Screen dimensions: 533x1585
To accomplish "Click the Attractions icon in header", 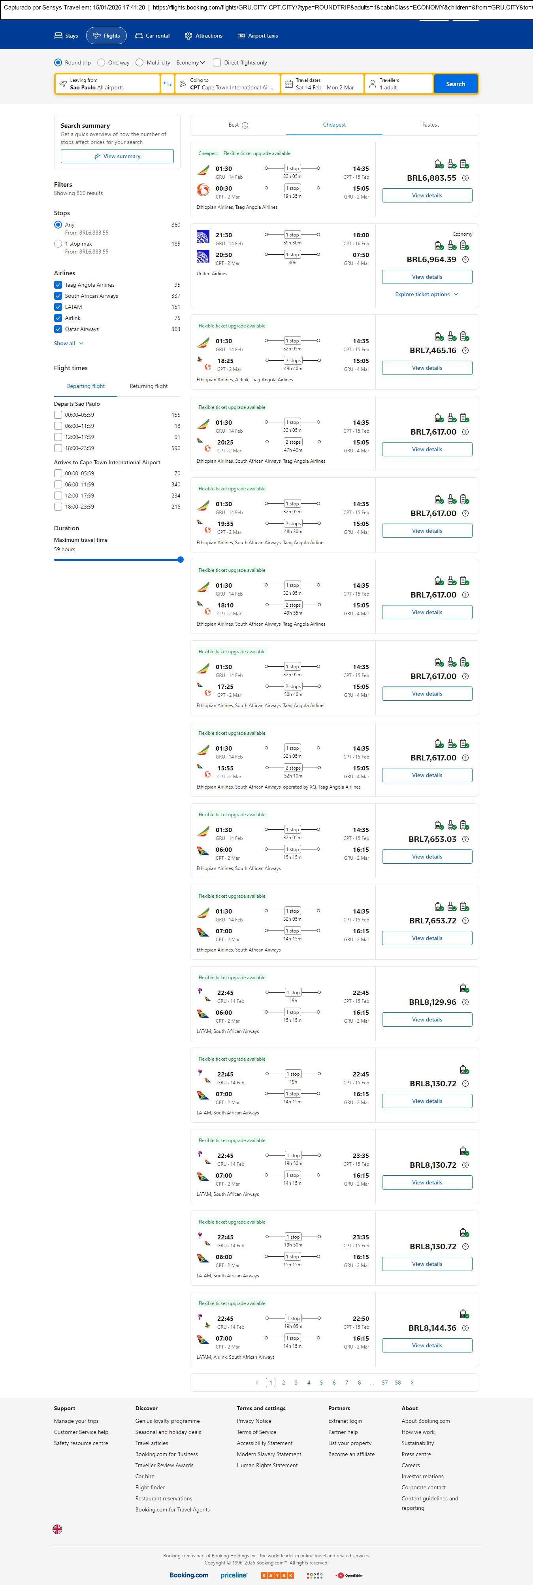I will (188, 36).
